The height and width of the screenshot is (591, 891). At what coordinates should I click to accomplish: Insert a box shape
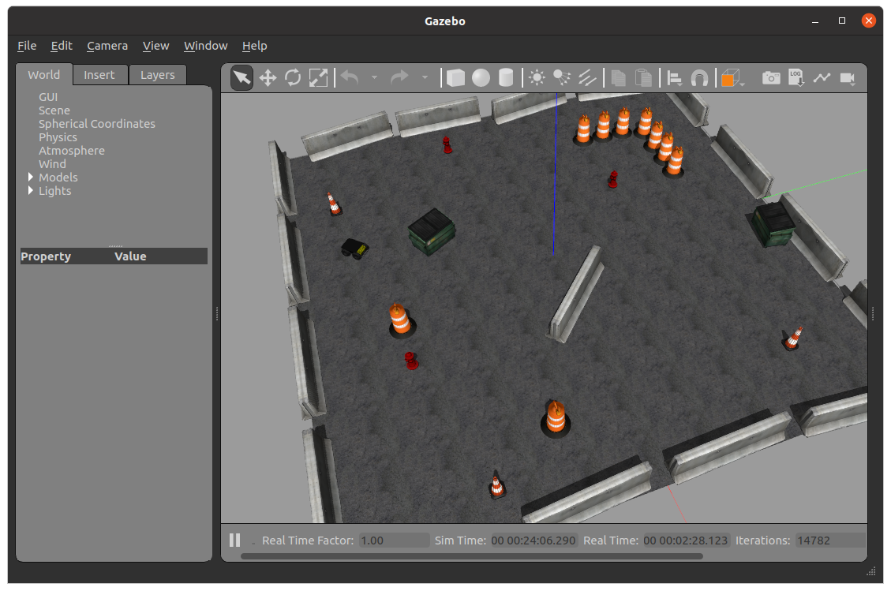pos(455,78)
